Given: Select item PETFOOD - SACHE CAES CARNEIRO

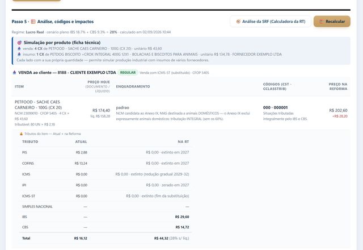Looking at the screenshot, I should (38, 105).
